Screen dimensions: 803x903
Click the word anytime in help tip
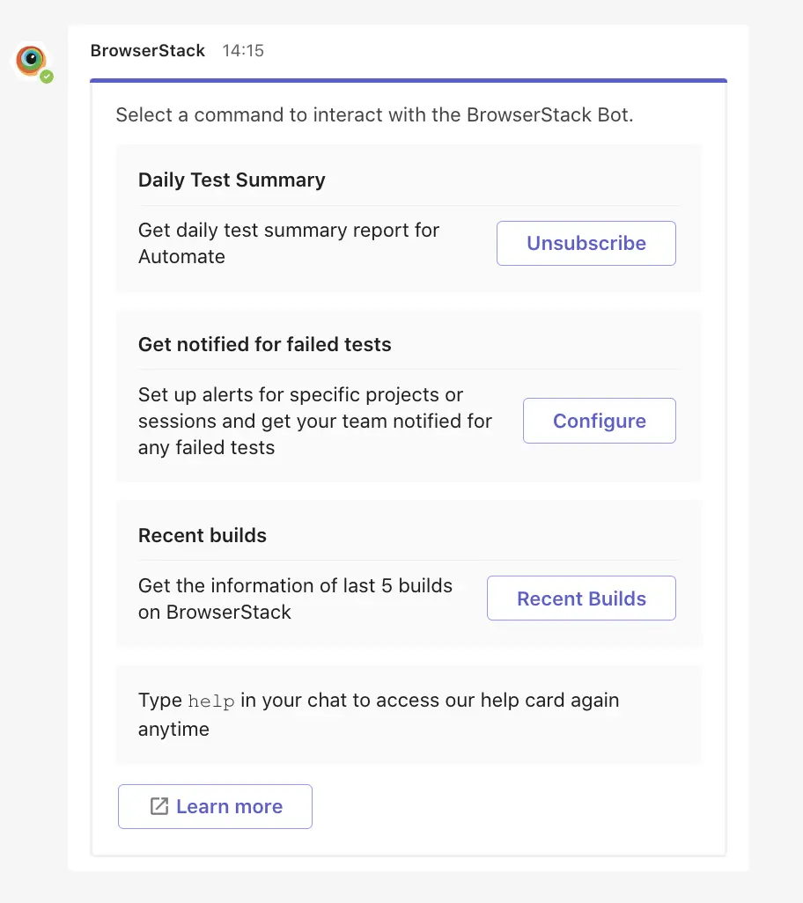coord(173,730)
